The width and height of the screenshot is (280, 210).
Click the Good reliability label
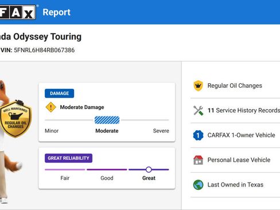[107, 178]
